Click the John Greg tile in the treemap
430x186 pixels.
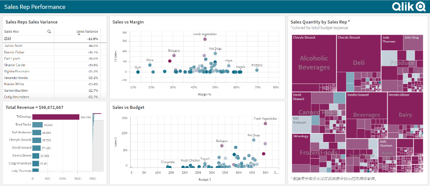pos(413,42)
